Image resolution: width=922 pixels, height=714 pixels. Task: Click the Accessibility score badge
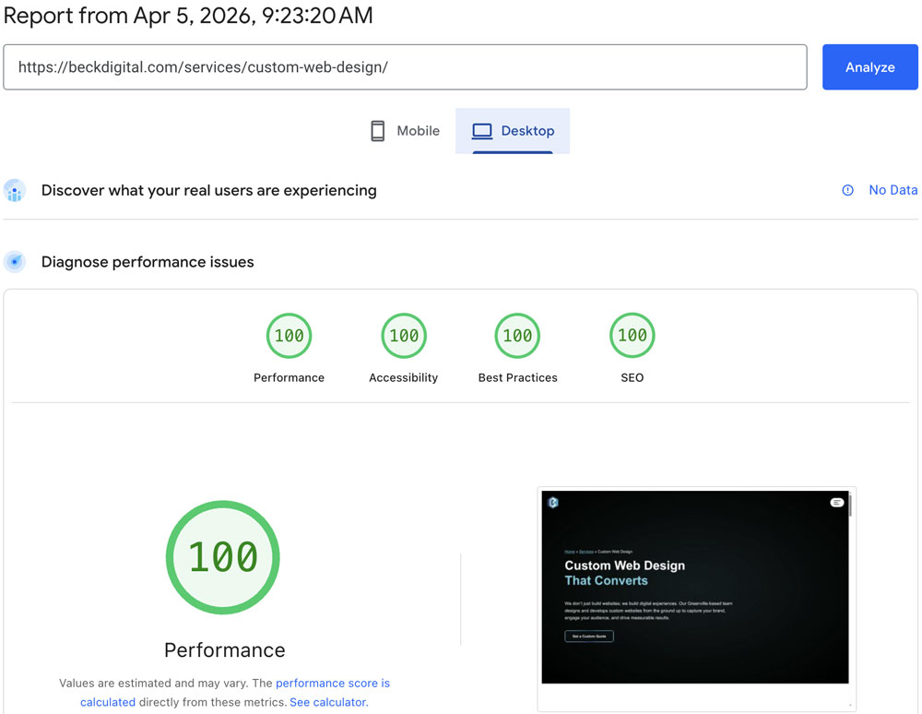[x=403, y=335]
